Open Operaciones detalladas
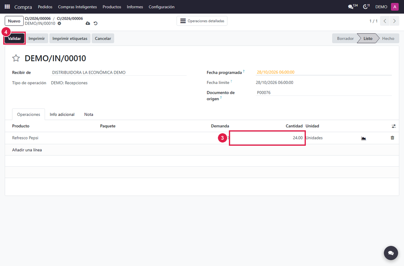Image resolution: width=404 pixels, height=266 pixels. point(202,21)
